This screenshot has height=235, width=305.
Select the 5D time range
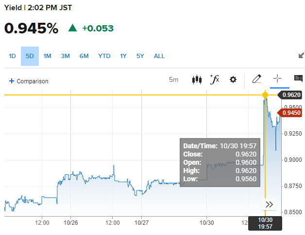30,56
